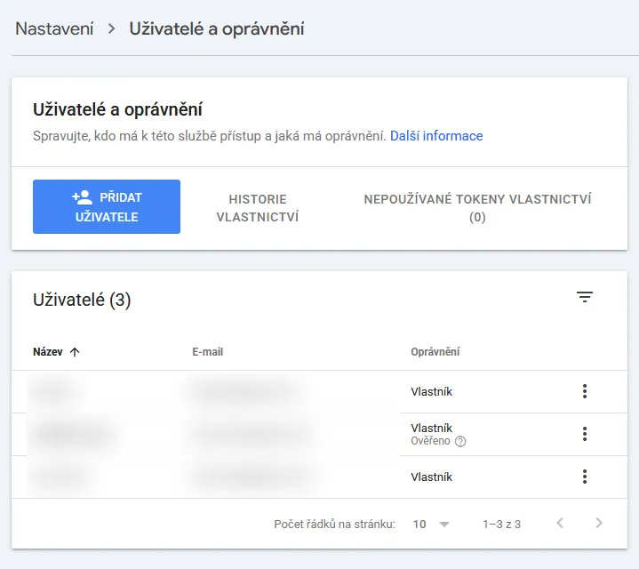Go to next page of users
The width and height of the screenshot is (639, 569).
(599, 523)
